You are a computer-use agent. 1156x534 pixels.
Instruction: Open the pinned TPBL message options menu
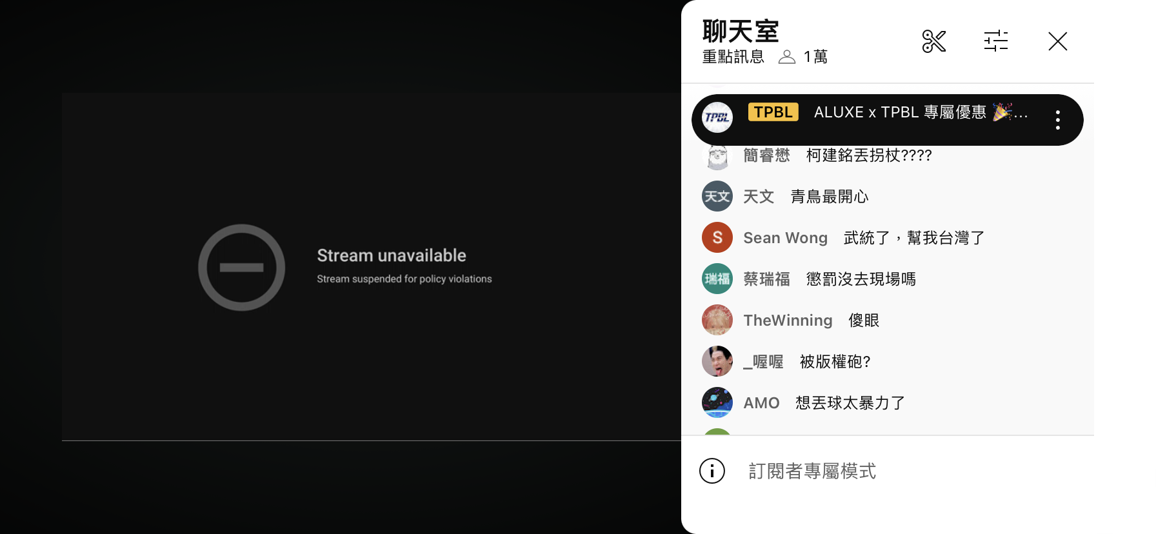click(1058, 120)
